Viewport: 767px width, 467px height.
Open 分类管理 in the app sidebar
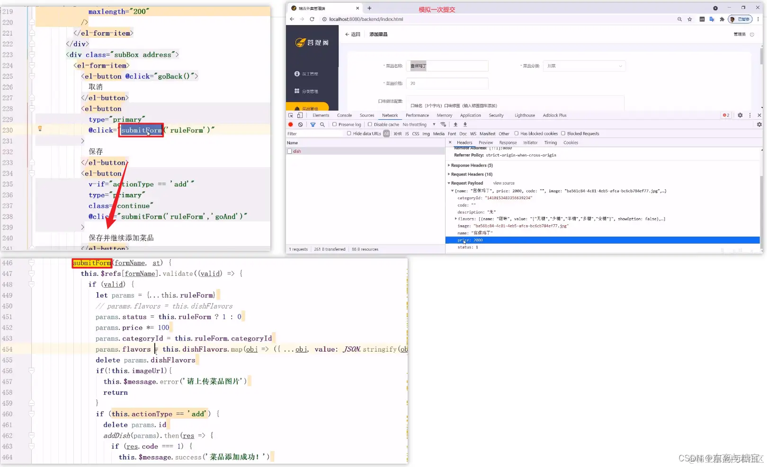tap(306, 91)
